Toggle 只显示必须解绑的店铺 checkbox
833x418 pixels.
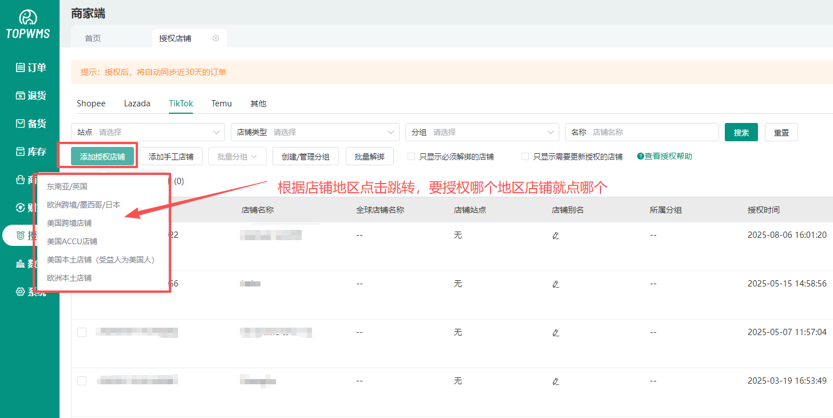tap(411, 157)
